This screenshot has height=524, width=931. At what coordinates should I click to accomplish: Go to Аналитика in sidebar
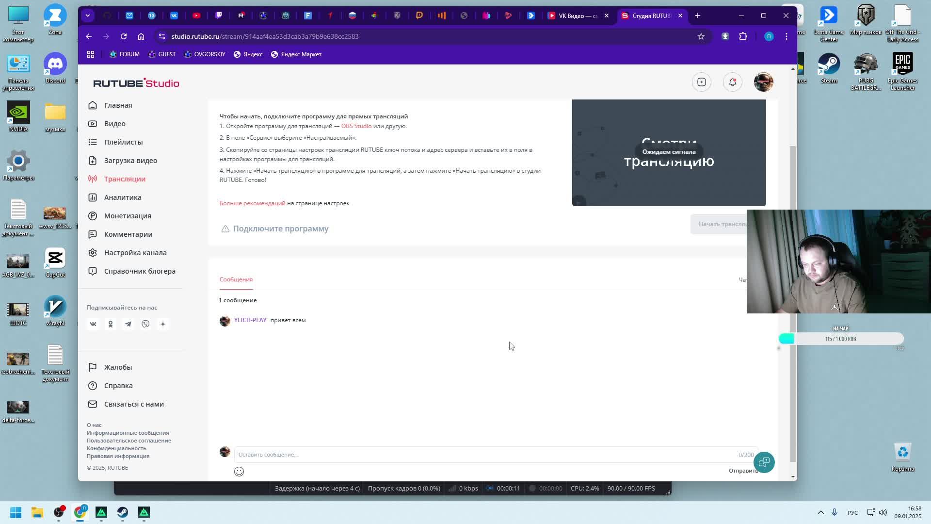(123, 197)
